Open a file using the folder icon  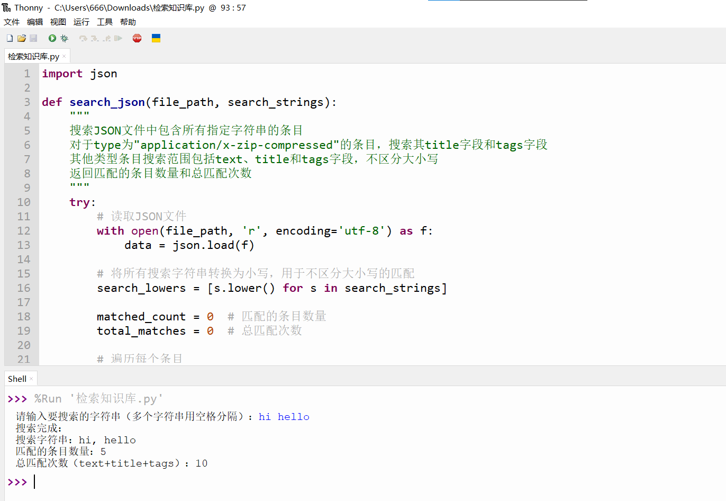click(x=22, y=38)
